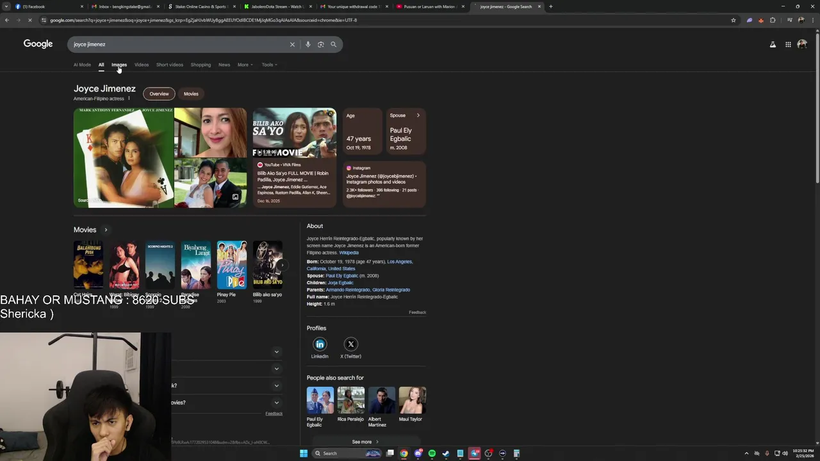Open the Wikipedia link in About
This screenshot has width=820, height=461.
tap(349, 253)
